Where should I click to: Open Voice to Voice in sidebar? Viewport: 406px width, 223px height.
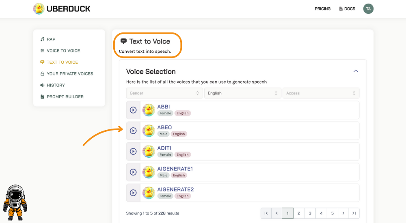point(63,51)
